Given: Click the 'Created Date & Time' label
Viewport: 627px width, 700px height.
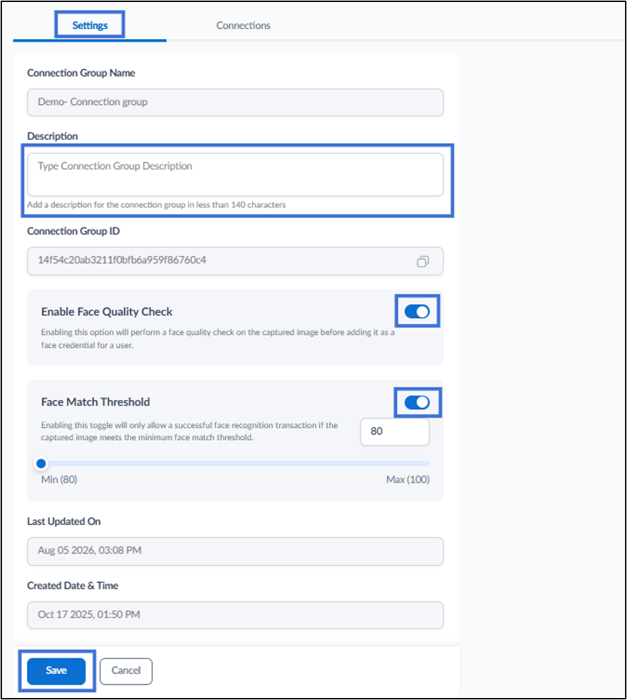Looking at the screenshot, I should coord(73,585).
